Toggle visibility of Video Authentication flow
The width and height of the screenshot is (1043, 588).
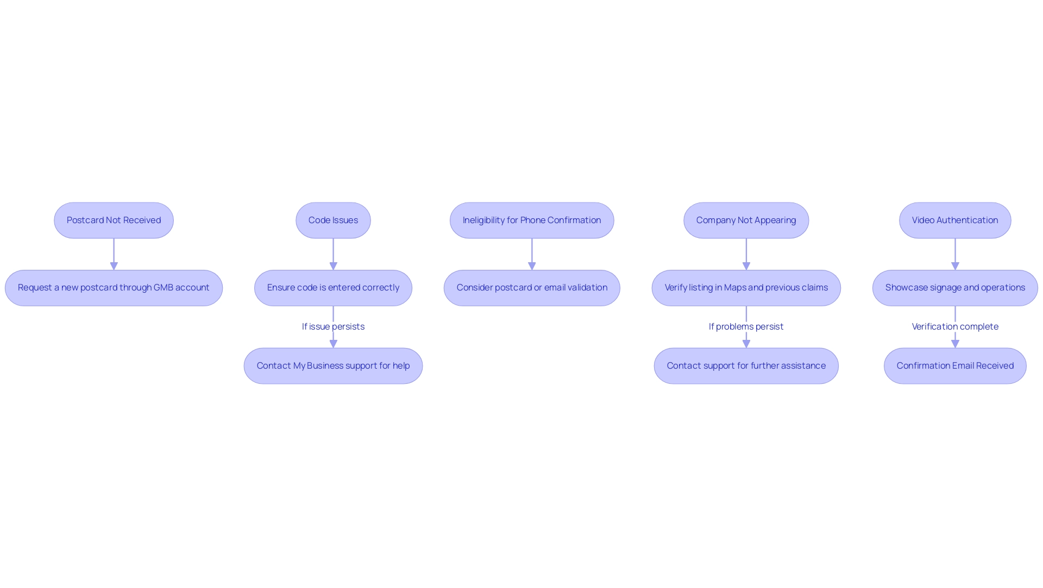point(955,220)
